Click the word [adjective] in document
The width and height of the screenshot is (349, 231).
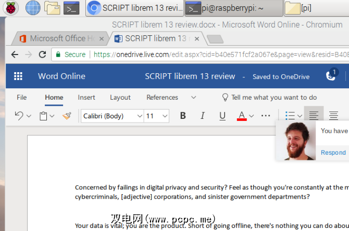tap(136, 197)
